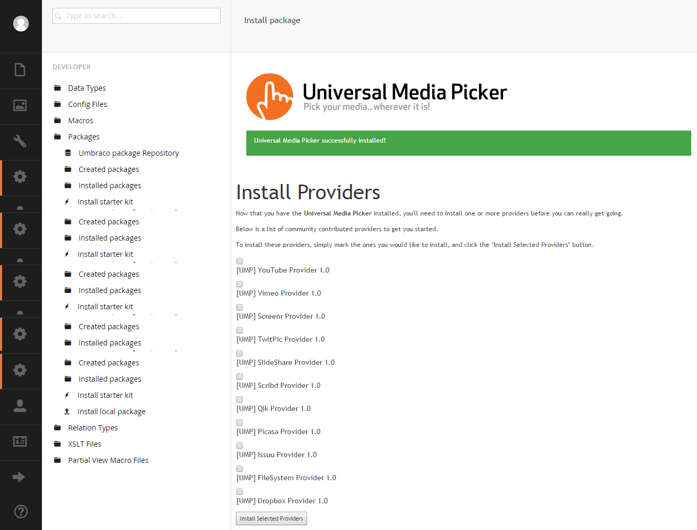Select Install local package
The height and width of the screenshot is (530, 697).
click(111, 412)
